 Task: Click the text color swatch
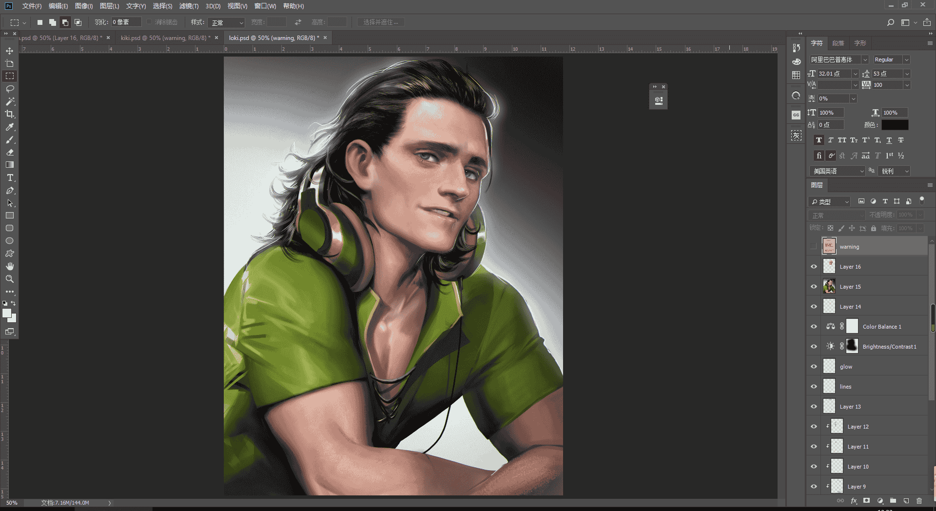coord(895,125)
